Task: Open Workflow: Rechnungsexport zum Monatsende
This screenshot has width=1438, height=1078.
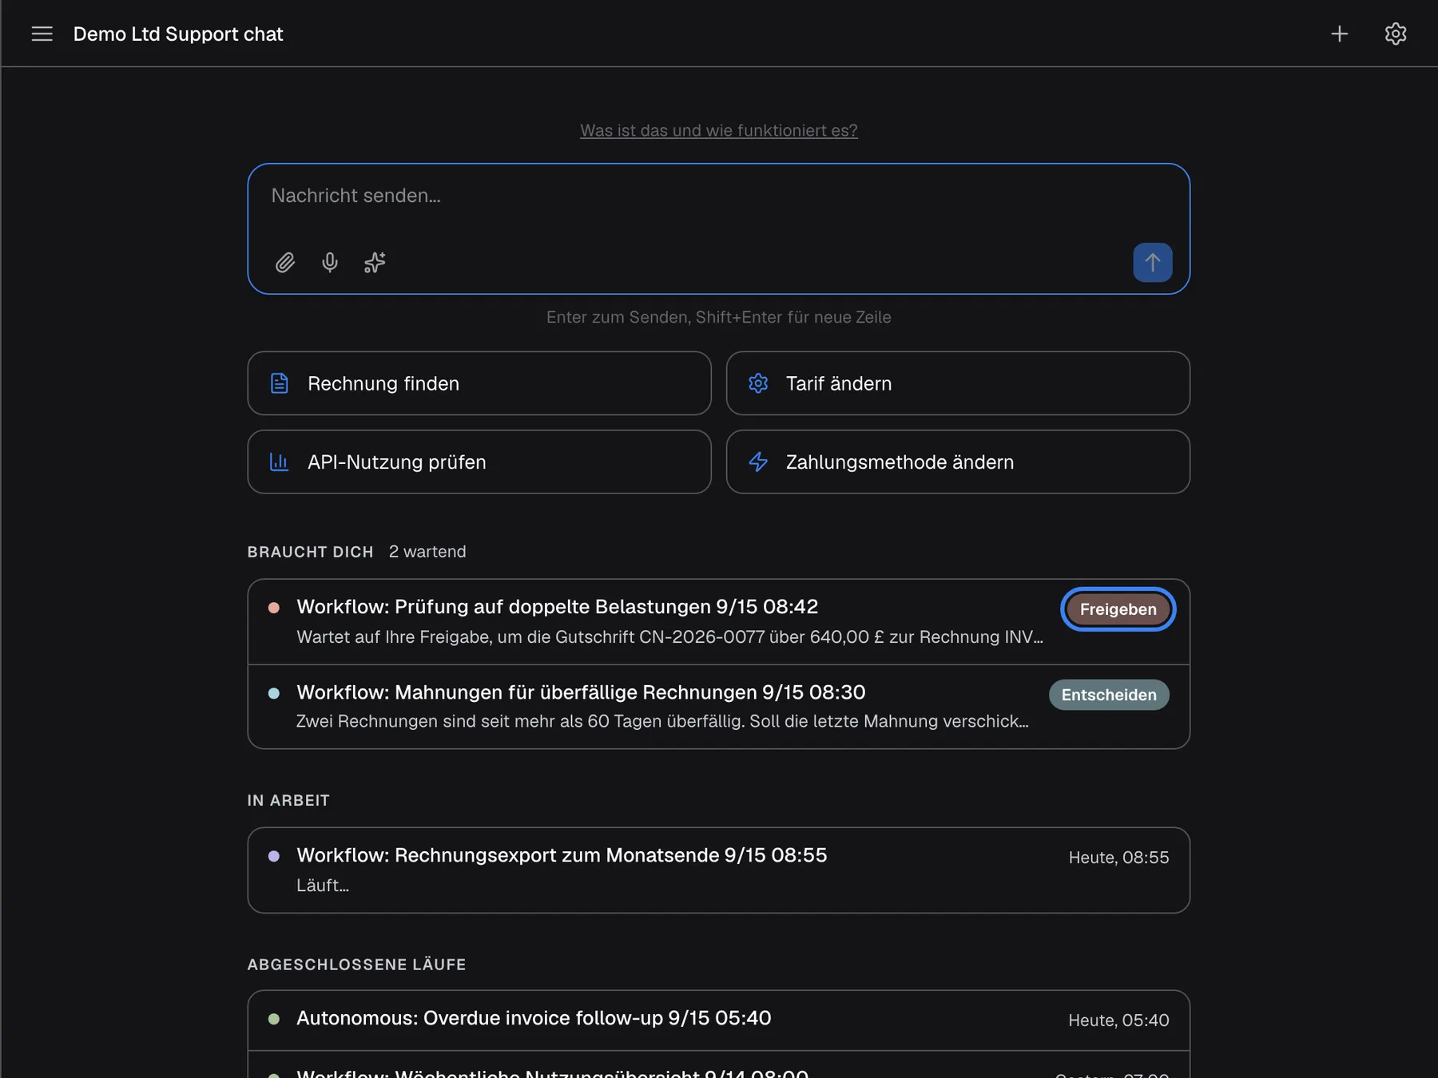Action: (x=719, y=870)
